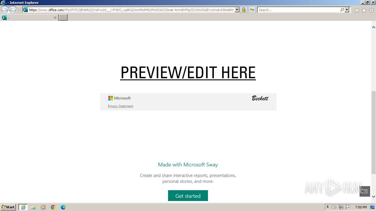The height and width of the screenshot is (211, 376).
Task: Open the Favorites star icon
Action: (364, 10)
